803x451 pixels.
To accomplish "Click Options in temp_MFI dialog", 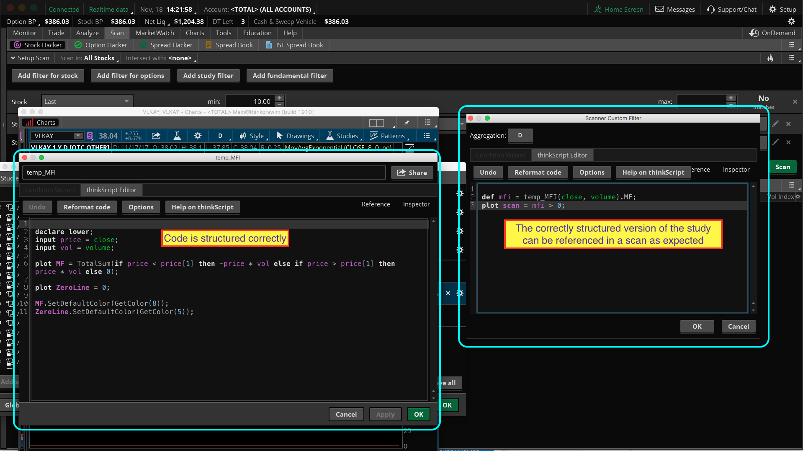I will tap(141, 207).
